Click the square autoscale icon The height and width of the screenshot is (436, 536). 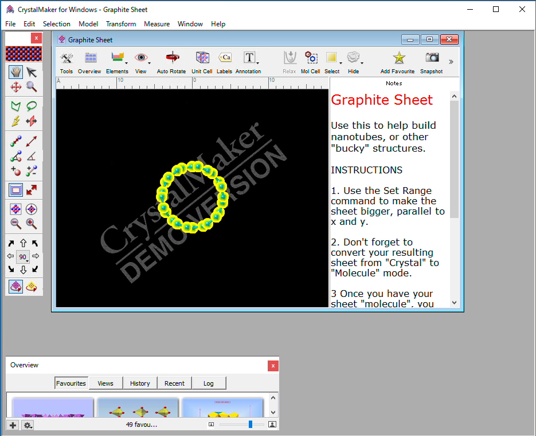click(x=15, y=209)
